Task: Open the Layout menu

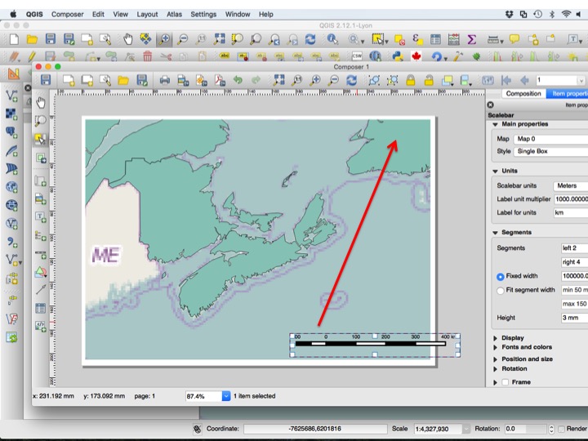Action: pyautogui.click(x=147, y=14)
